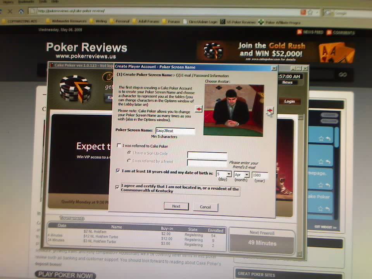The width and height of the screenshot is (372, 279).
Task: Click the Poker Screen Name input field
Action: [175, 131]
